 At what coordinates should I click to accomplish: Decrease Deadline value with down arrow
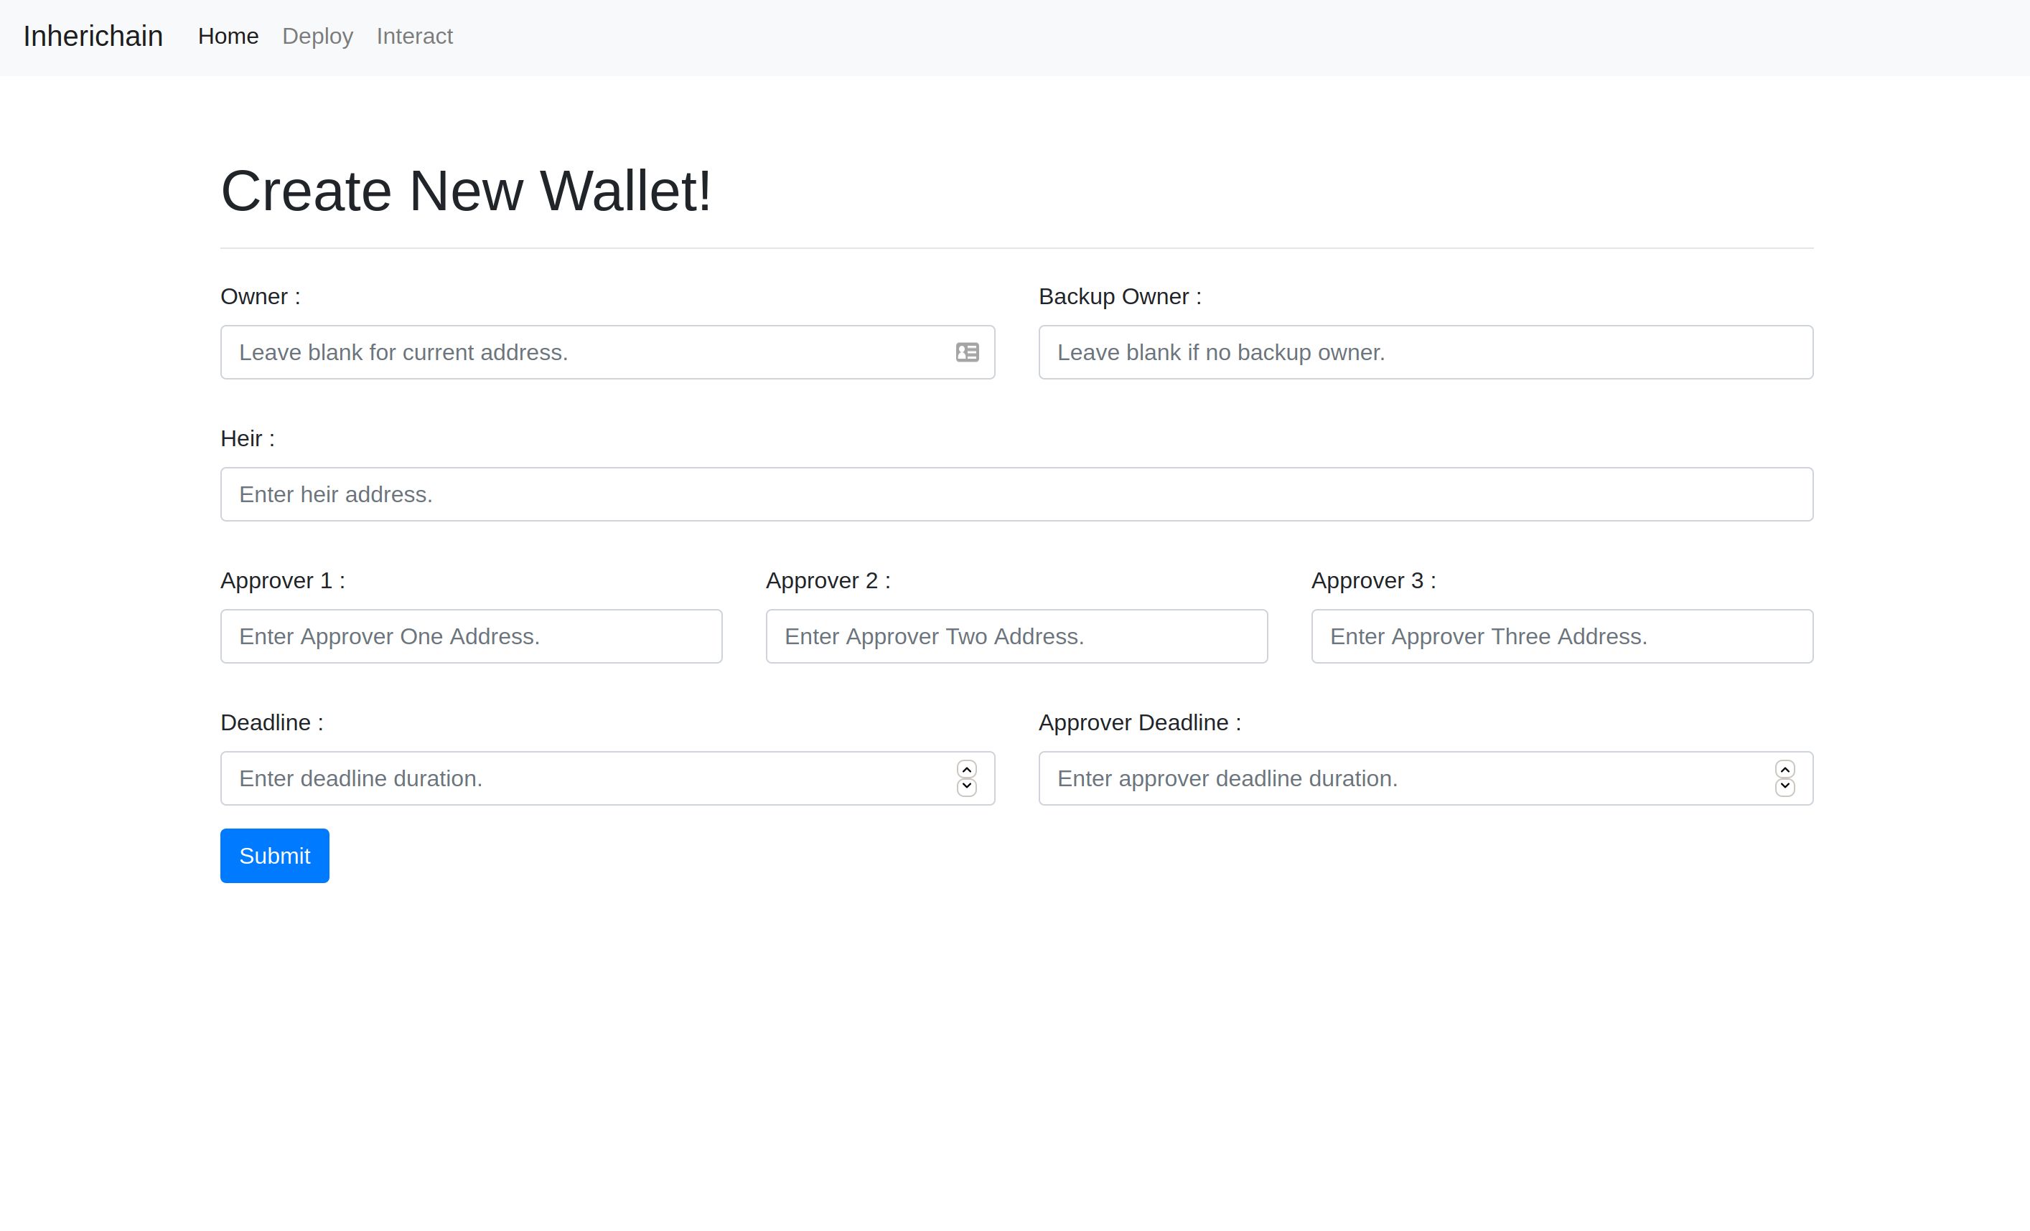967,787
